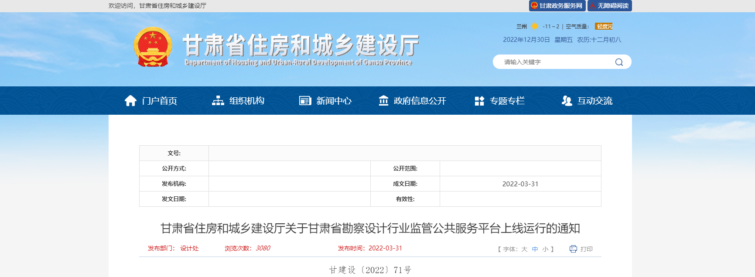Screen dimensions: 755x277
Task: Go to 政府信息公开 section
Action: [420, 101]
